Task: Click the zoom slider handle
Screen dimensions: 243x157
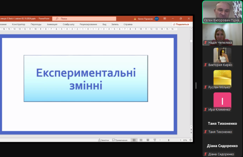Action: point(169,140)
